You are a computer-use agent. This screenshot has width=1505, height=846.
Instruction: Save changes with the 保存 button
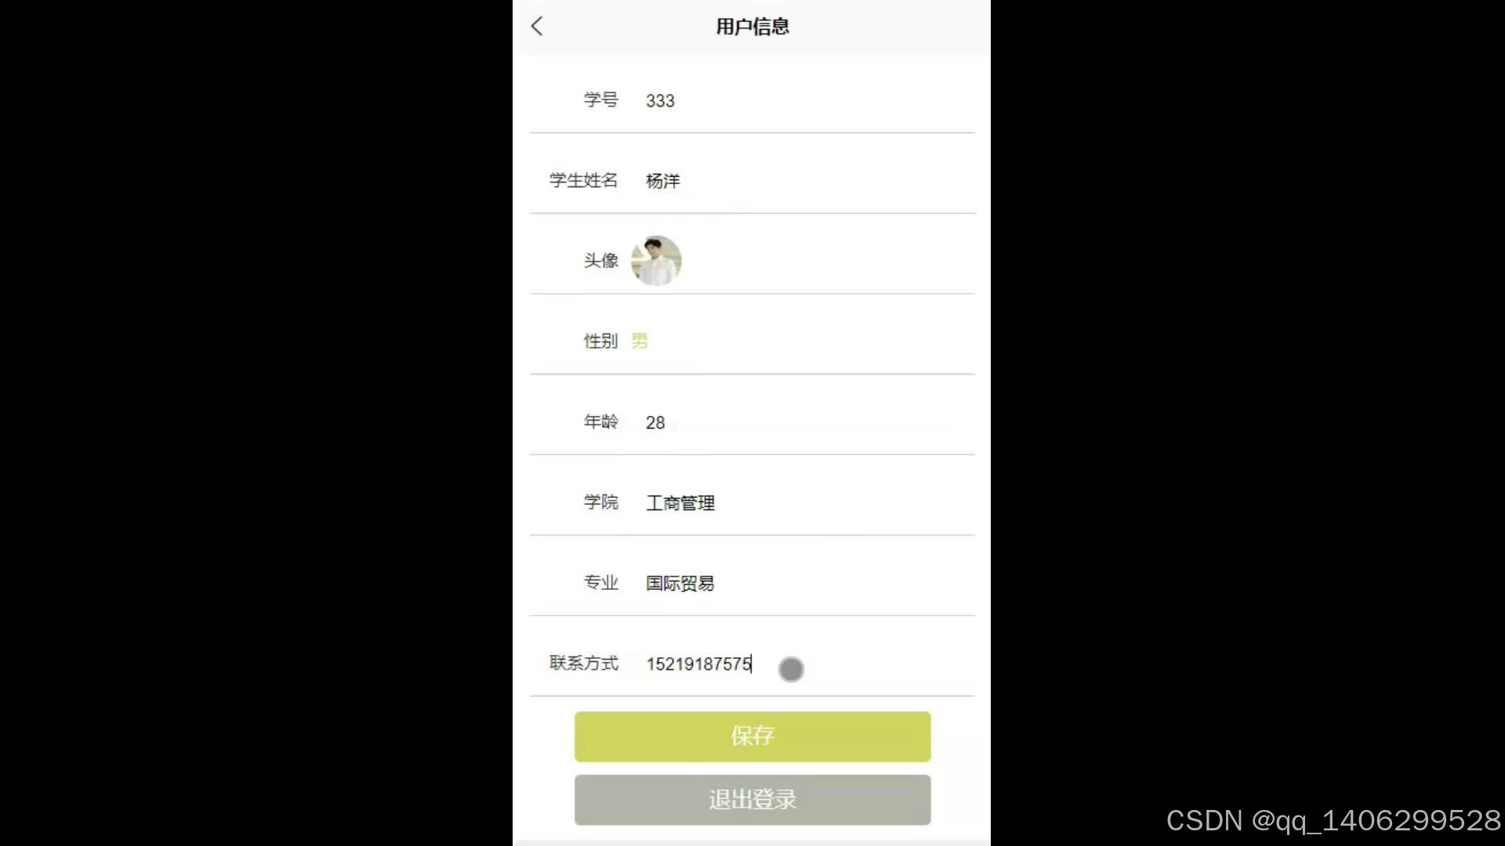(752, 736)
